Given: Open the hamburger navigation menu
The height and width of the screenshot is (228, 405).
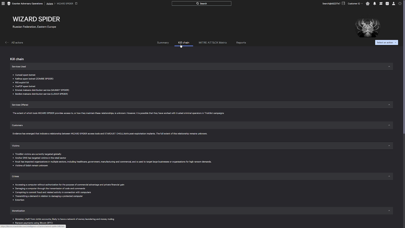Looking at the screenshot, I should coord(3,4).
